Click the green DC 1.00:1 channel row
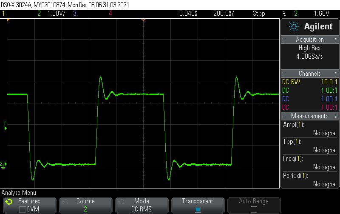 point(310,90)
